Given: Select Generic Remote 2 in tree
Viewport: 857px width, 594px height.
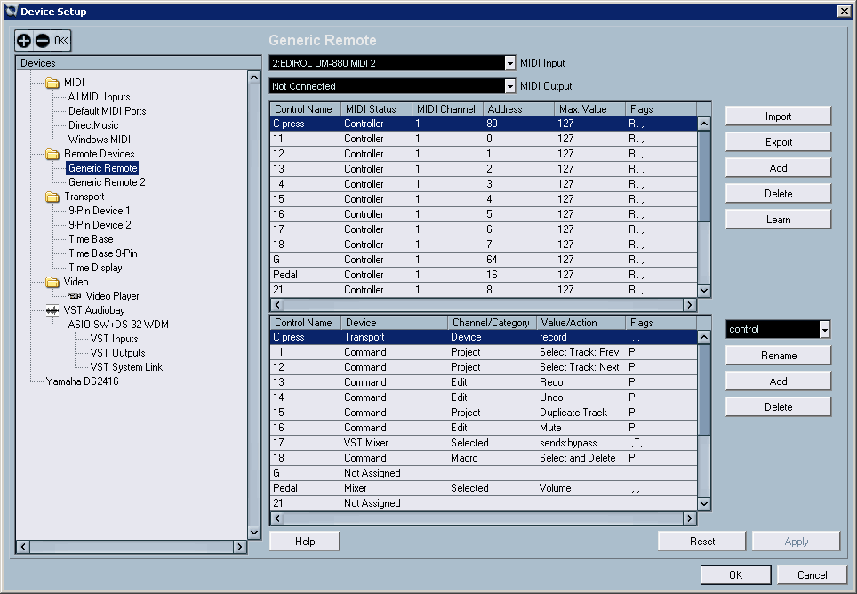Looking at the screenshot, I should (107, 182).
